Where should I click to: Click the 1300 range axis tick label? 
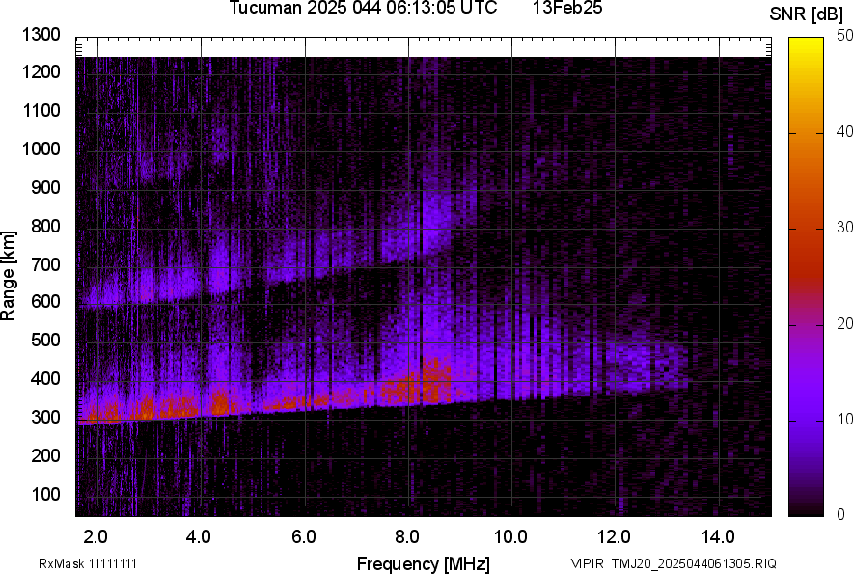41,35
